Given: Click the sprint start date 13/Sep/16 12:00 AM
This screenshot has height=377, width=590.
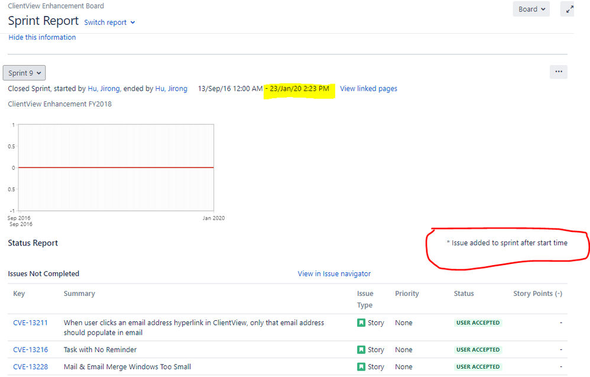Looking at the screenshot, I should click(x=231, y=89).
